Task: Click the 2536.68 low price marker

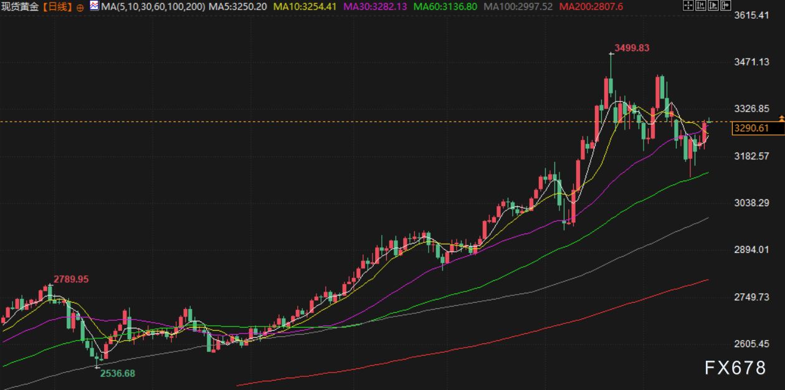Action: (x=117, y=374)
